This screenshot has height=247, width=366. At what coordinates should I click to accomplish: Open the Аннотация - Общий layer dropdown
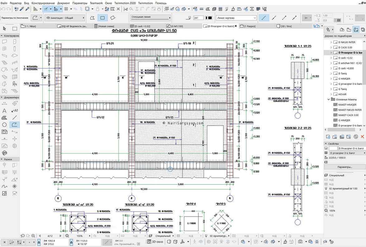tap(65, 18)
